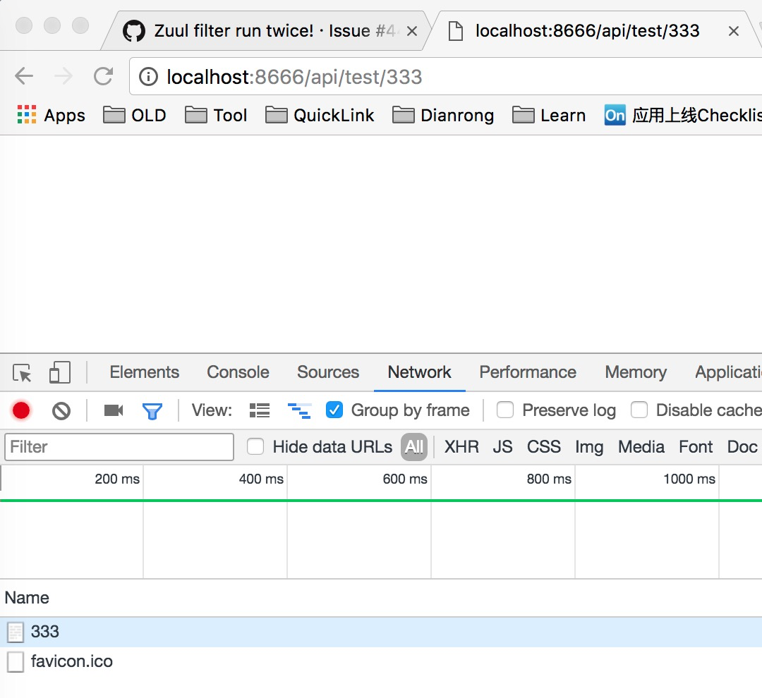The image size is (762, 698).
Task: Select the Img request filter
Action: (x=589, y=446)
